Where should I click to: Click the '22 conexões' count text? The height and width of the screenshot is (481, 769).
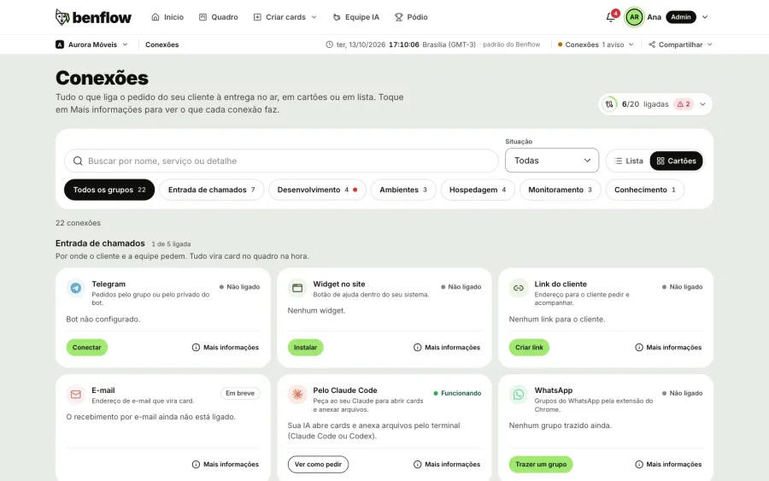coord(78,223)
